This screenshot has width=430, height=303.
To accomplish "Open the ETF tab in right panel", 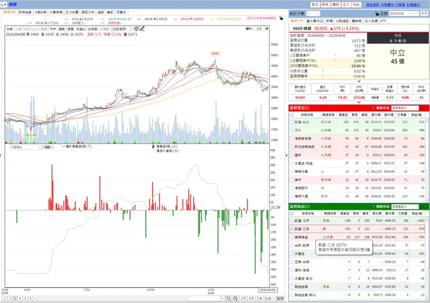I will (383, 21).
